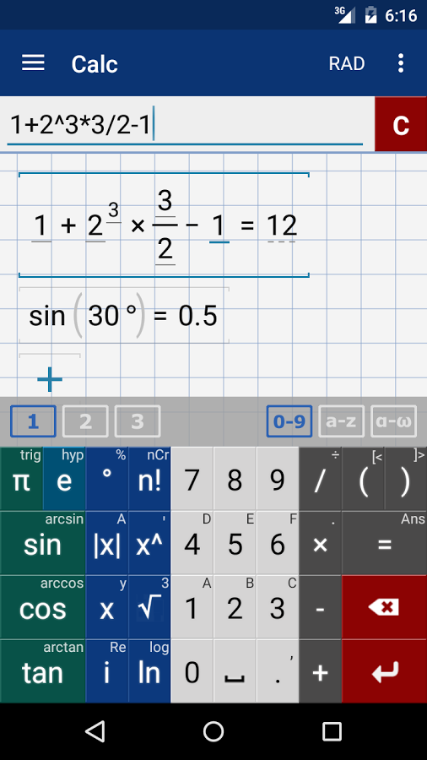
Task: Tap the pi constant key
Action: coord(21,479)
